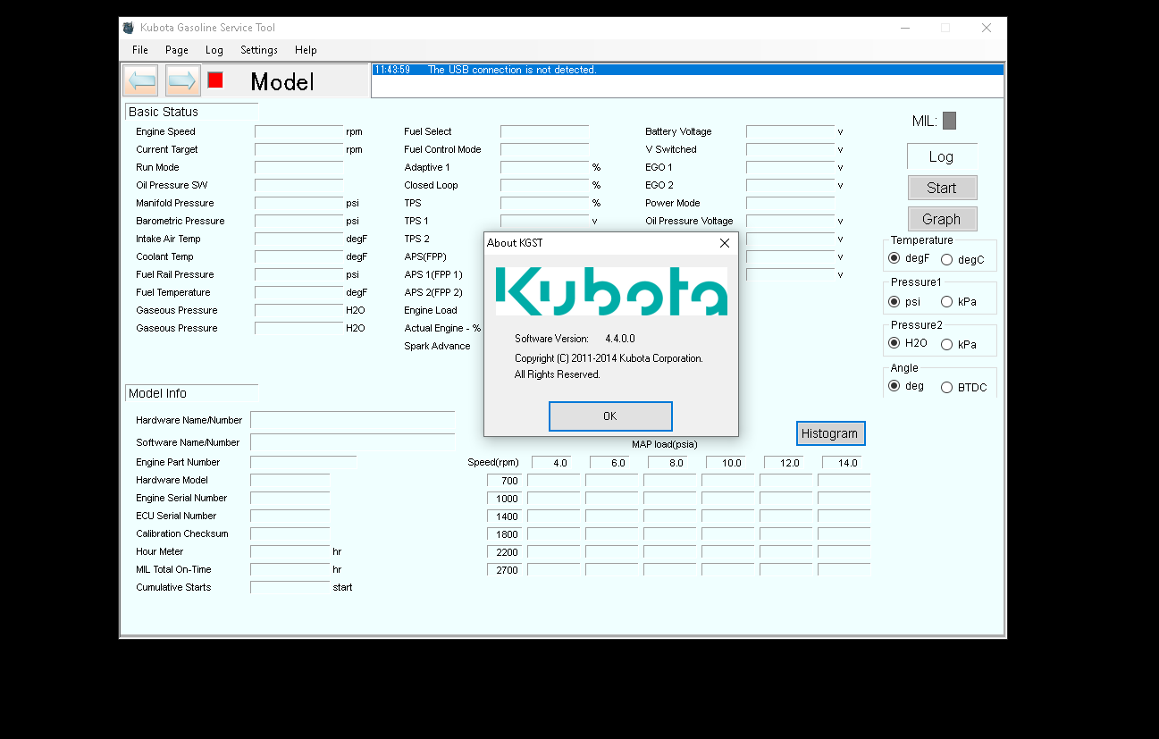Viewport: 1159px width, 739px height.
Task: Open the Page menu
Action: coord(177,50)
